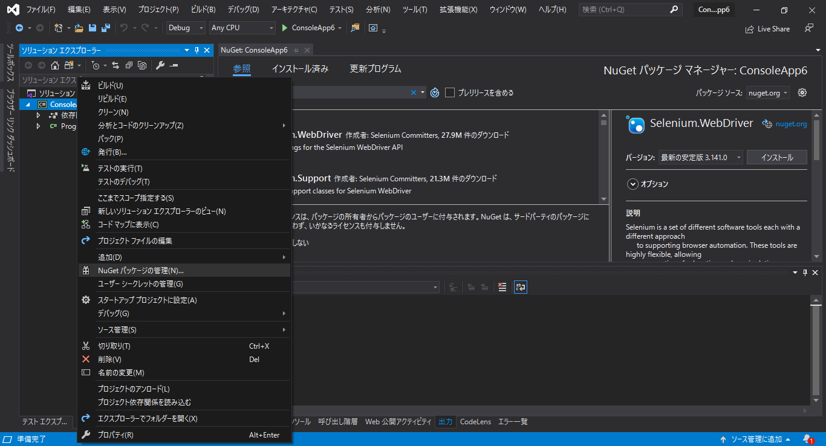Start ConsoleApp6 with the green play button
Screen dimensions: 826x446
(285, 28)
